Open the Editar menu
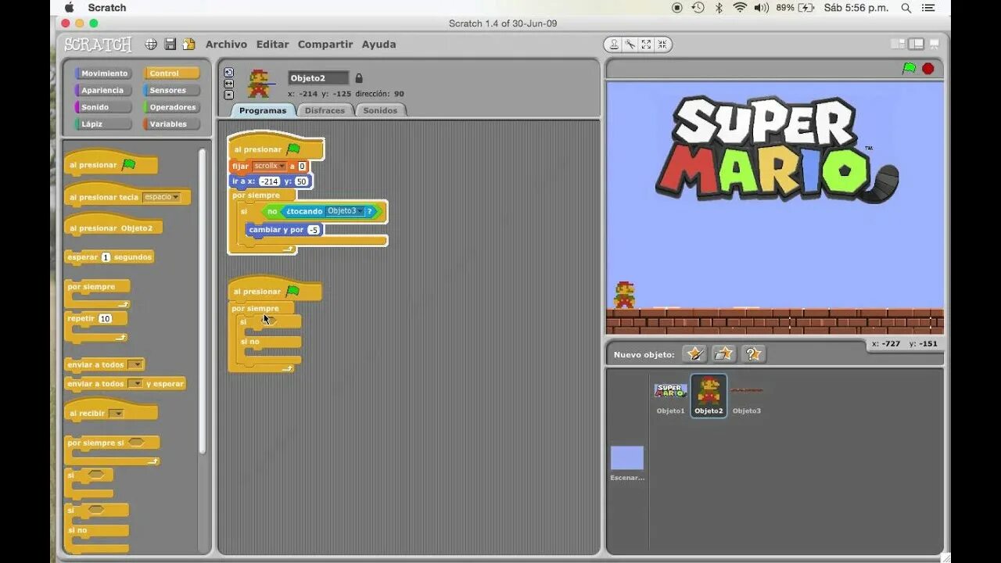This screenshot has width=1001, height=563. click(x=272, y=45)
